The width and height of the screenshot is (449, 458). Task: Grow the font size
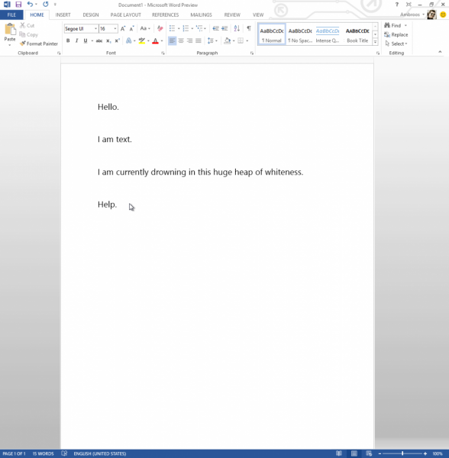pos(123,28)
